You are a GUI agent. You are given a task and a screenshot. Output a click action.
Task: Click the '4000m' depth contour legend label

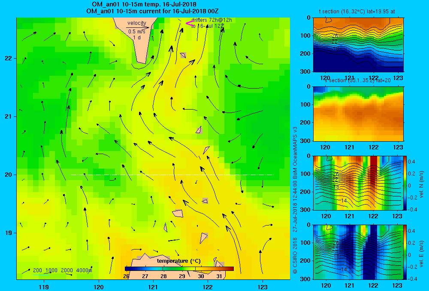(84, 270)
